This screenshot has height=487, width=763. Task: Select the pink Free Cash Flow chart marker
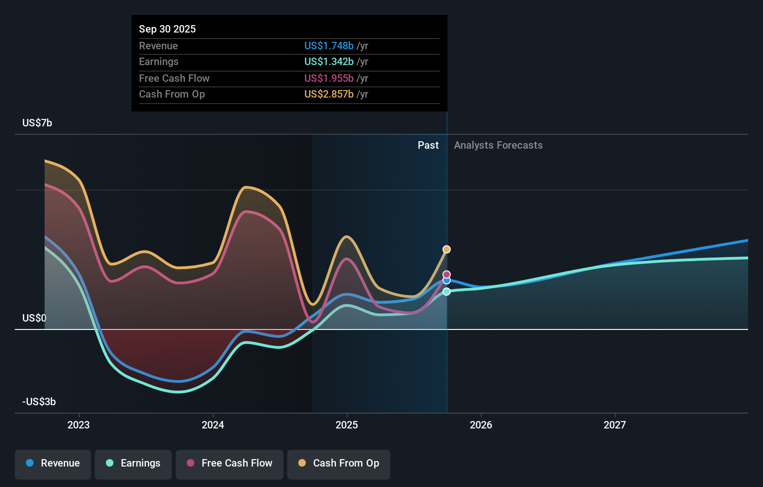click(446, 273)
